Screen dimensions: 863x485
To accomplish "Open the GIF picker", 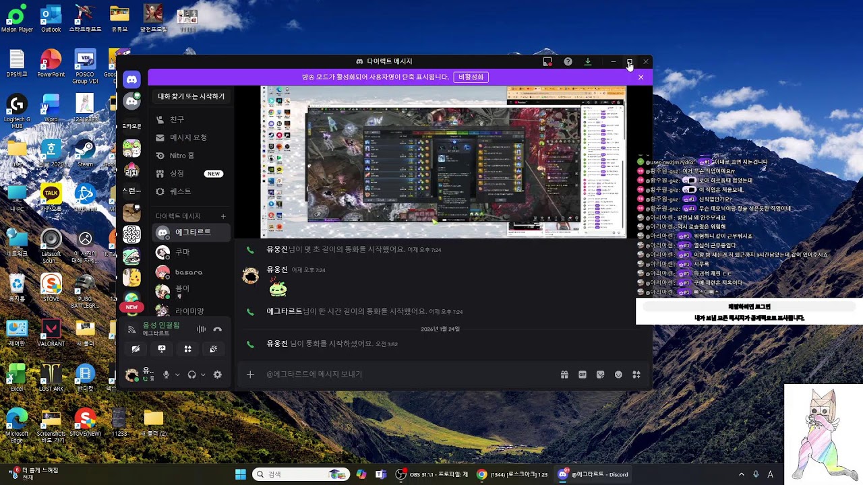I will (583, 375).
